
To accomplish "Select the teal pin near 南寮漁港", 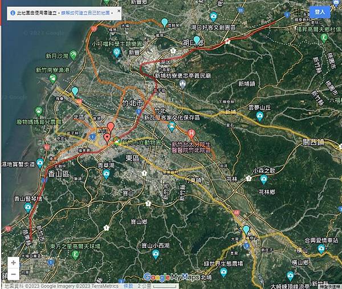I will point(75,92).
